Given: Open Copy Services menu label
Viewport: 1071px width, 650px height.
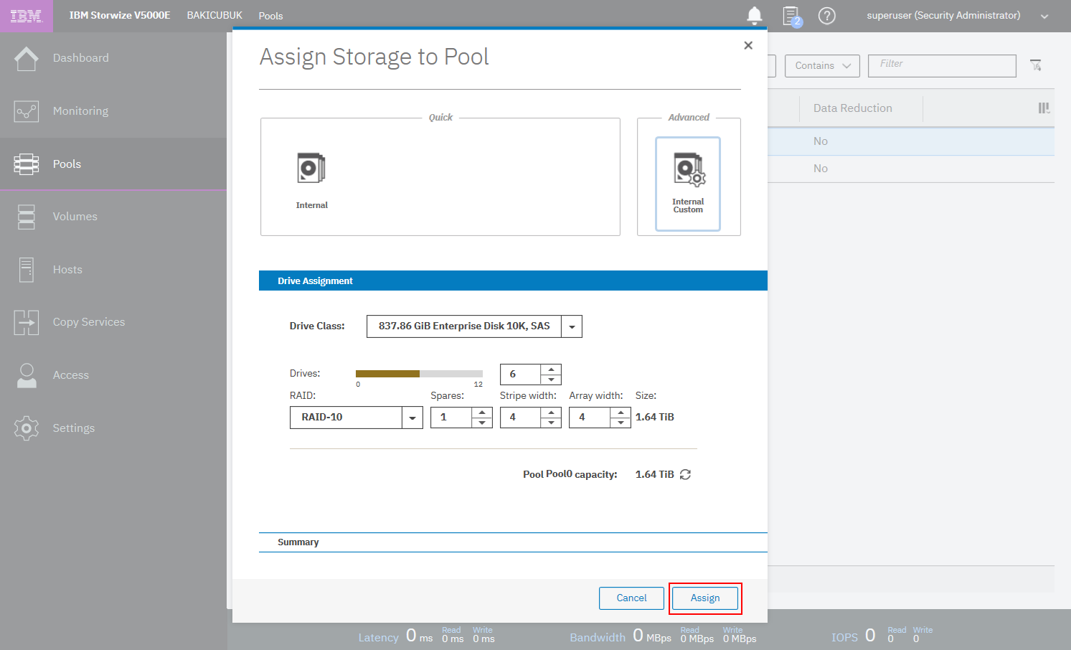Looking at the screenshot, I should pyautogui.click(x=89, y=322).
